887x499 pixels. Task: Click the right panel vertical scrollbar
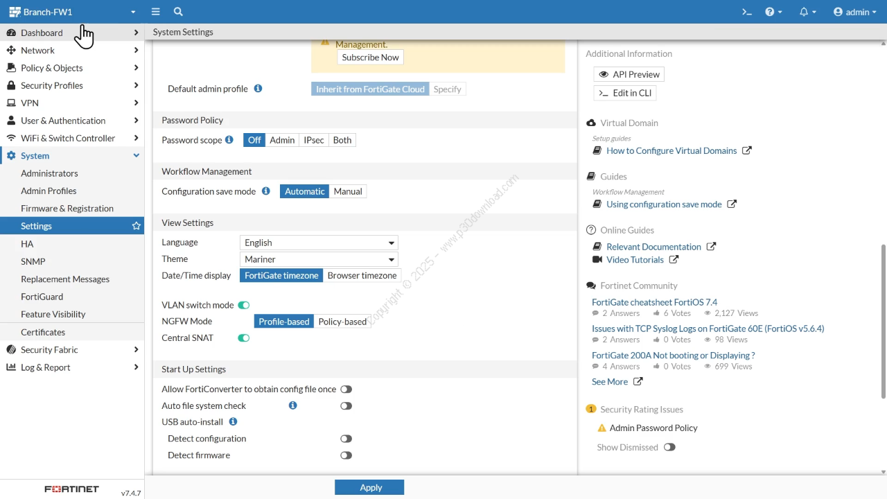(883, 321)
